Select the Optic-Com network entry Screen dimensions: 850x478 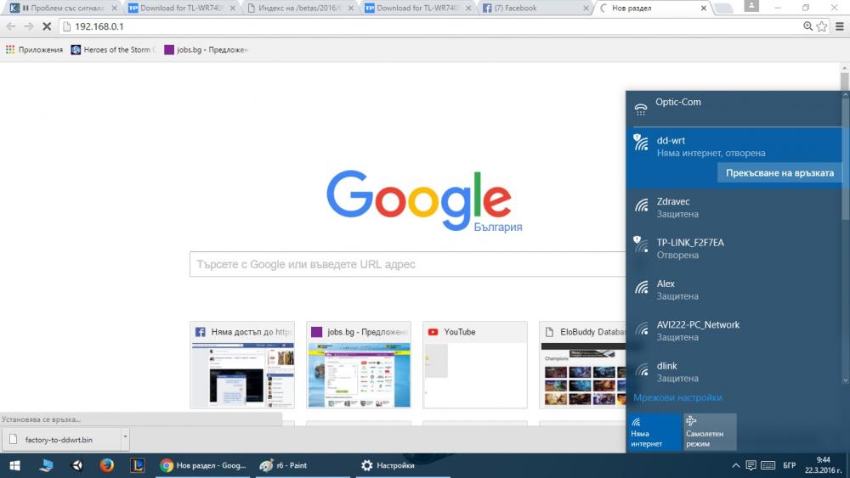(734, 108)
